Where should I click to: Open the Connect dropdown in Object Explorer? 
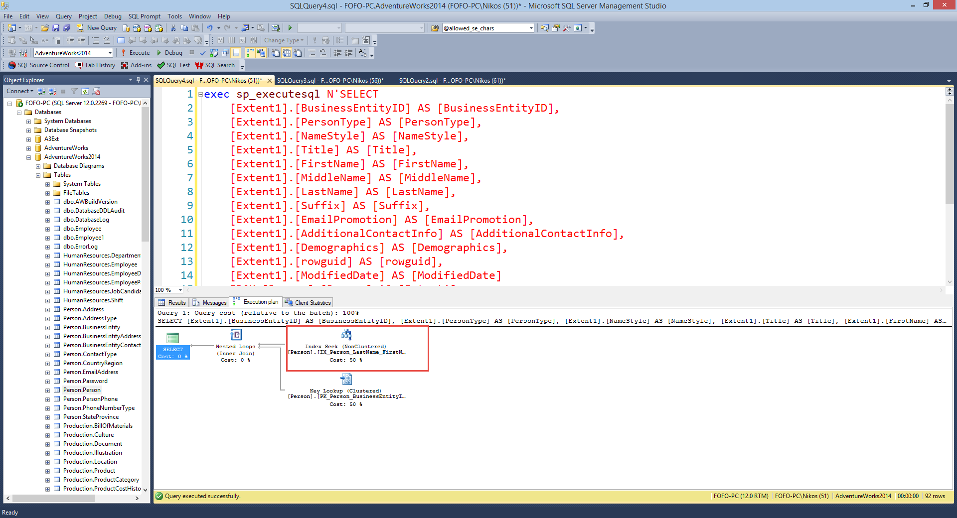click(20, 91)
